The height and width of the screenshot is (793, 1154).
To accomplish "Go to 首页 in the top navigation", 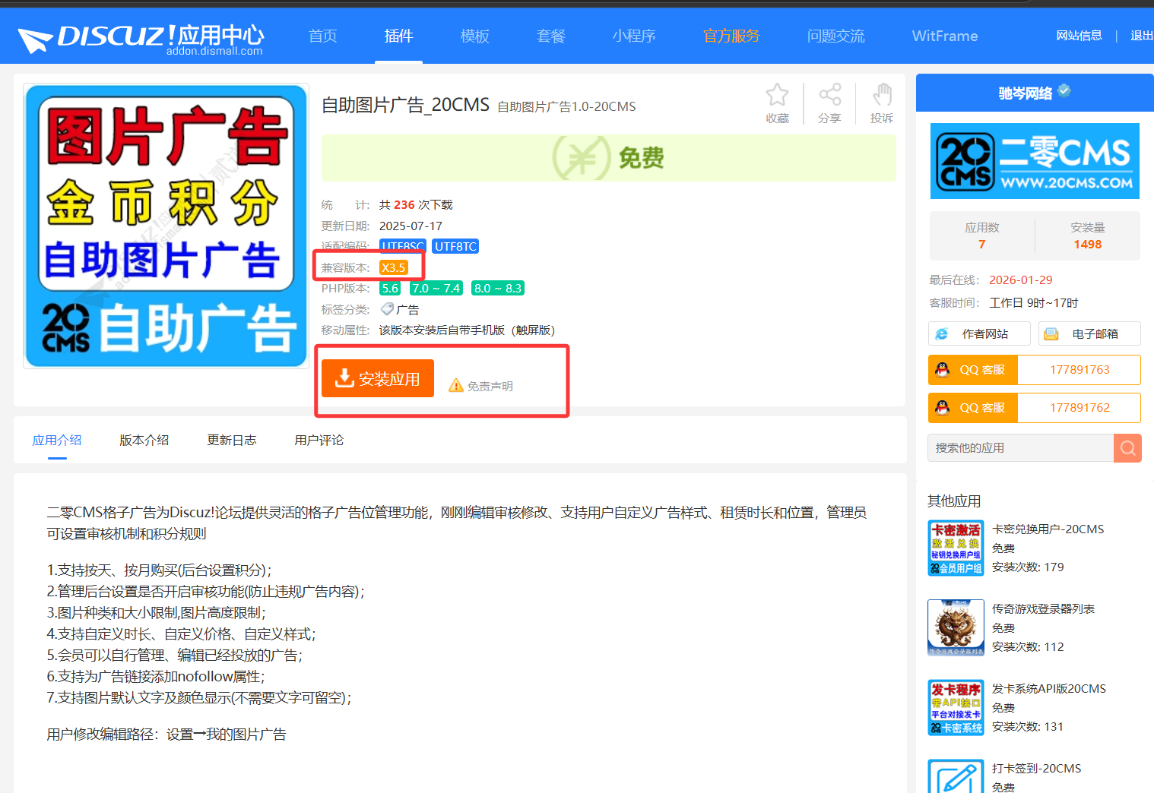I will (323, 36).
